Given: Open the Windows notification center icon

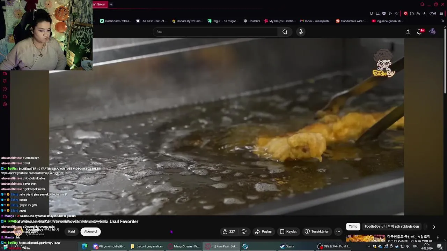Looking at the screenshot, I should (x=440, y=246).
